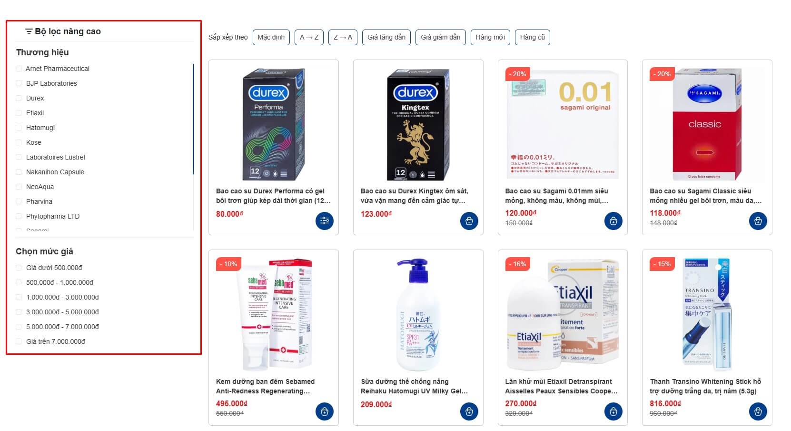Click the advanced filter icon
Screen dimensions: 791x431
(x=29, y=31)
